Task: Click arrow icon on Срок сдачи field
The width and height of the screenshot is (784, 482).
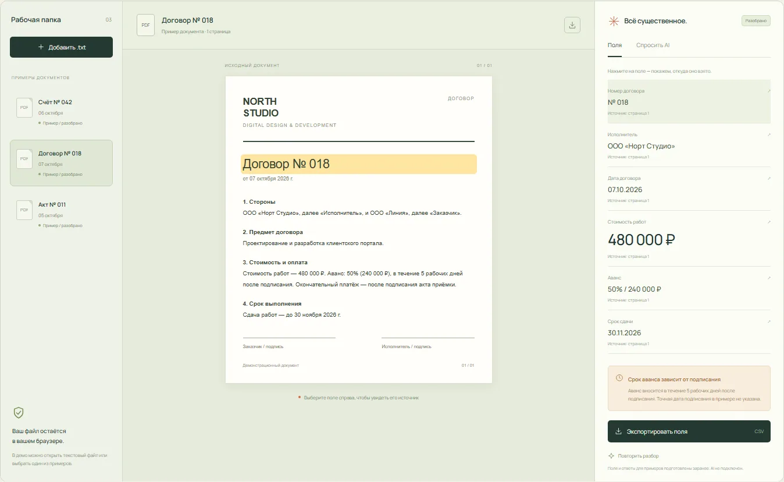Action: pos(769,321)
